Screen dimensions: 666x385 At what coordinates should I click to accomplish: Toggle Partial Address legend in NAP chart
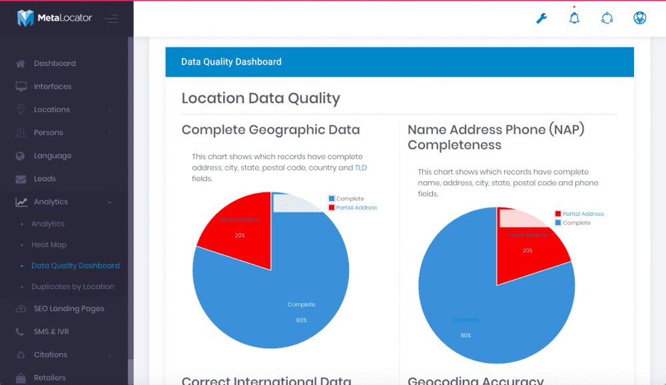(579, 214)
